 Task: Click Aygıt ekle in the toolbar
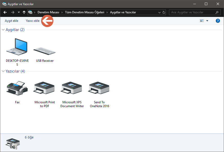(x=12, y=21)
